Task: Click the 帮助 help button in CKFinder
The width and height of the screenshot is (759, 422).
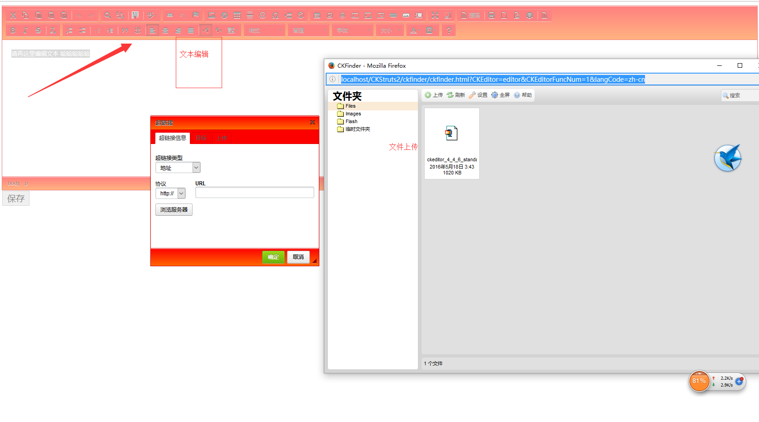Action: point(523,95)
